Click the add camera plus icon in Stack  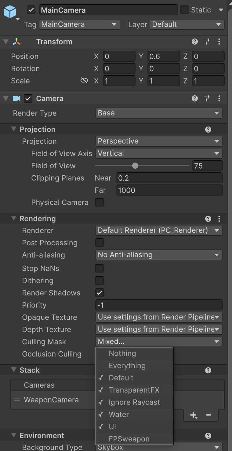(x=193, y=415)
